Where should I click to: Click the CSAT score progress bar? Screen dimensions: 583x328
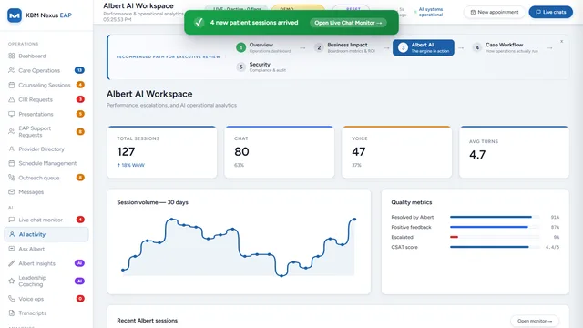(x=495, y=247)
